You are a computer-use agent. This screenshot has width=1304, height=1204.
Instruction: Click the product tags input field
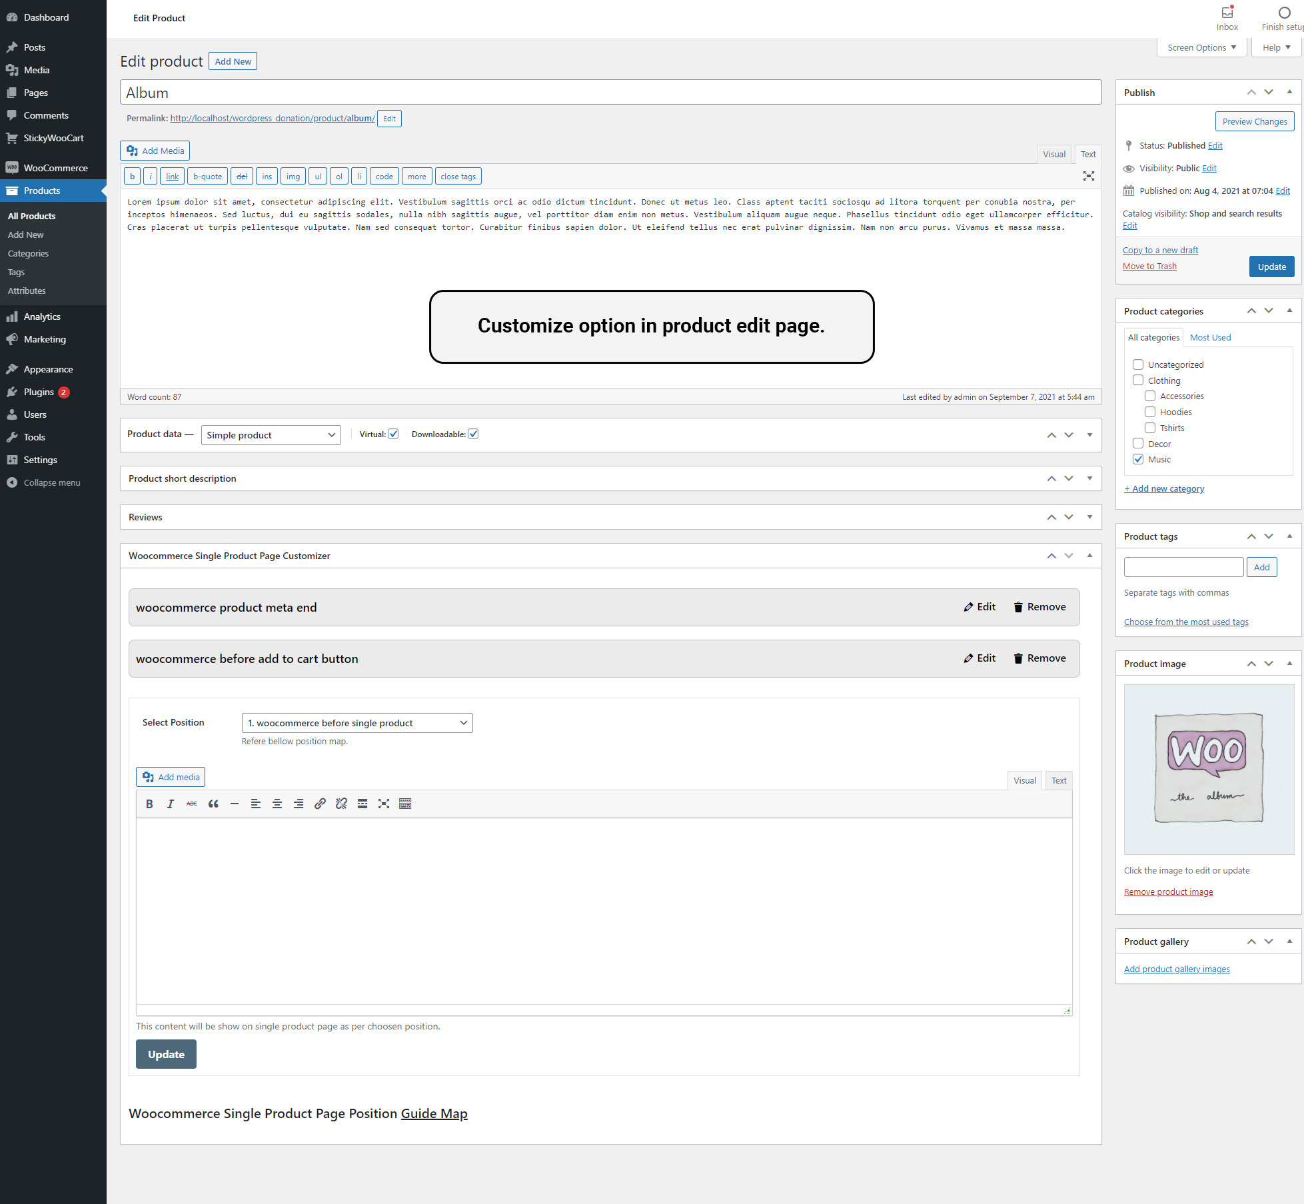(x=1183, y=567)
